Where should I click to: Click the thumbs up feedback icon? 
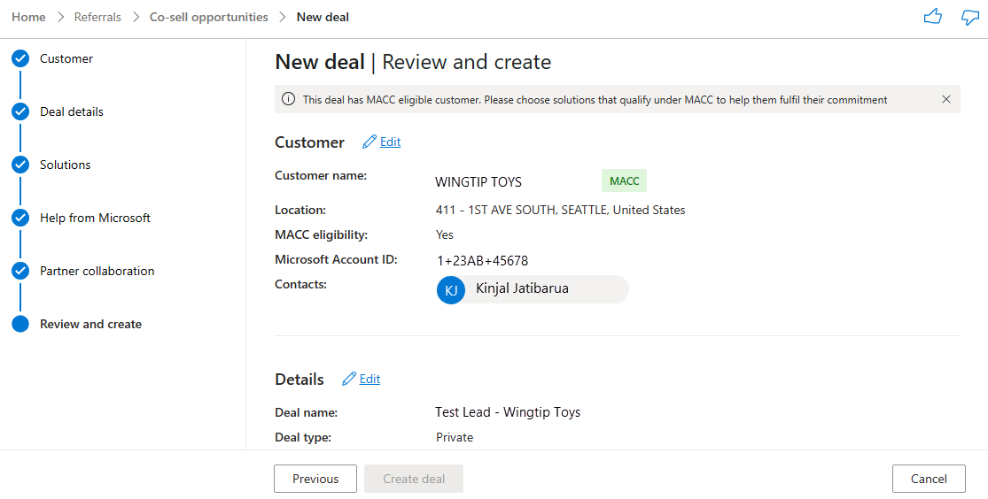point(932,17)
